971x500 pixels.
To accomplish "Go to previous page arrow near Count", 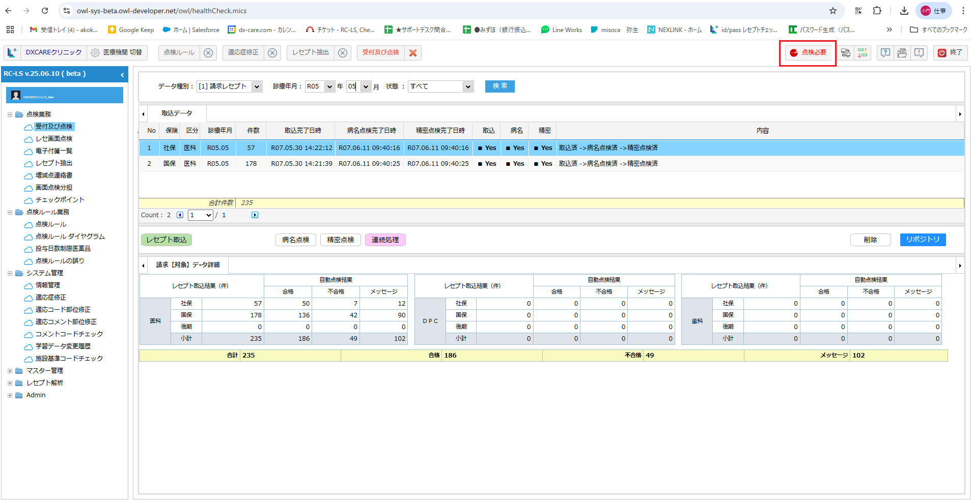I will [180, 215].
